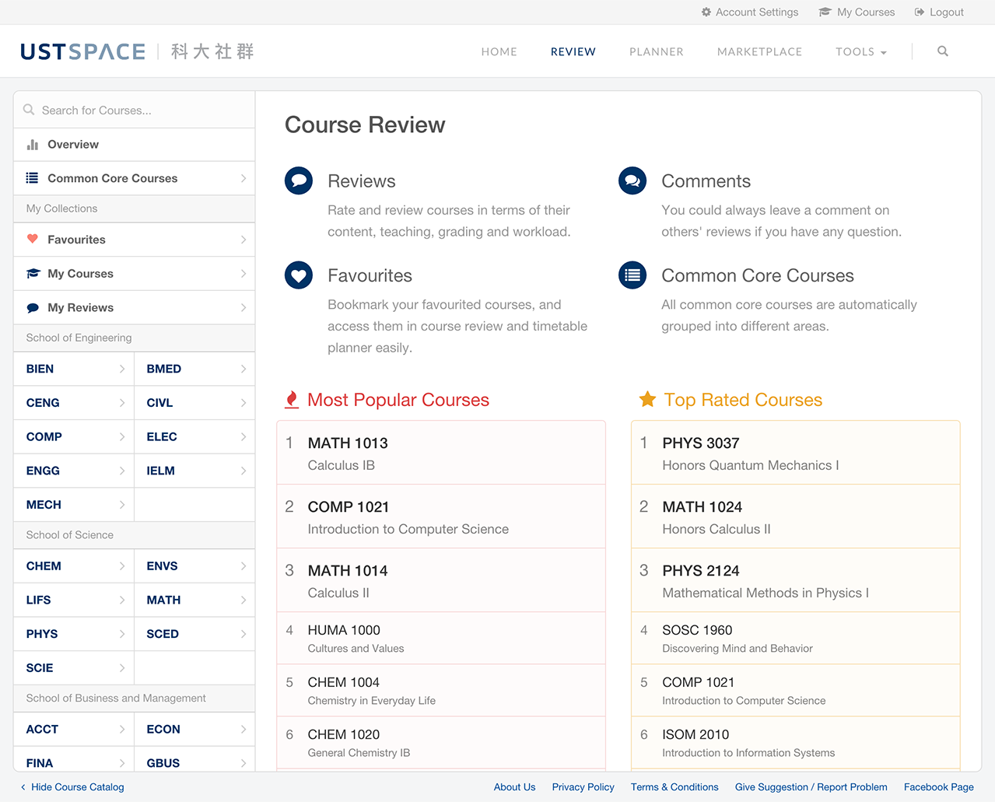
Task: Click the Logout arrow icon
Action: (x=920, y=12)
